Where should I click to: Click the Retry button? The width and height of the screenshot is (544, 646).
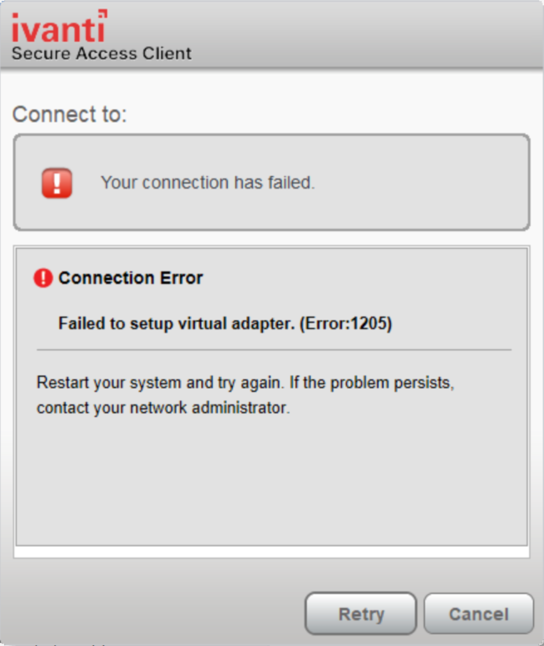pyautogui.click(x=360, y=614)
